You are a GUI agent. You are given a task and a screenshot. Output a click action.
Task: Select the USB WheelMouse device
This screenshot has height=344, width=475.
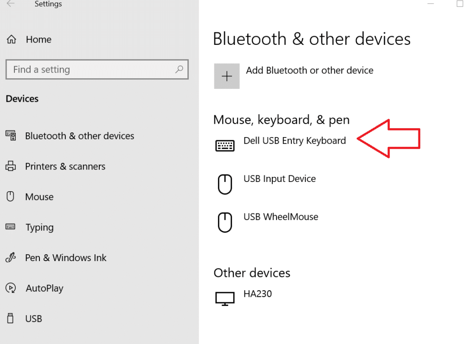coord(281,217)
